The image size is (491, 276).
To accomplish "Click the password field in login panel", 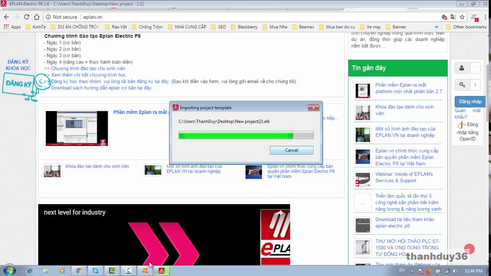I will pyautogui.click(x=475, y=85).
